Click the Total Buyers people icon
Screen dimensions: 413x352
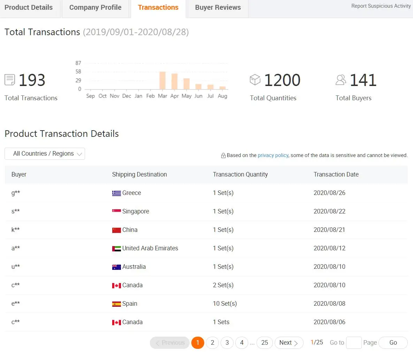(341, 80)
